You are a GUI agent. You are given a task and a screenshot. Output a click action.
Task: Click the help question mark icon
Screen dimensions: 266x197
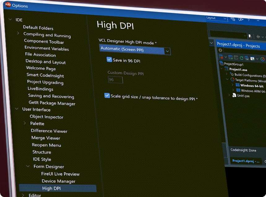click(x=248, y=20)
